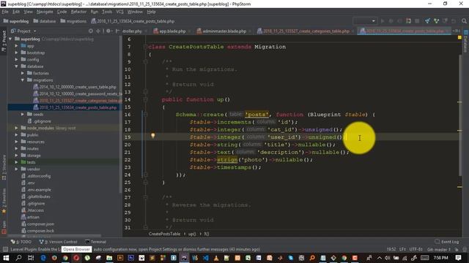Viewport: 469px width, 263px height.
Task: Click the LF line separator in status bar
Action: coord(402,249)
